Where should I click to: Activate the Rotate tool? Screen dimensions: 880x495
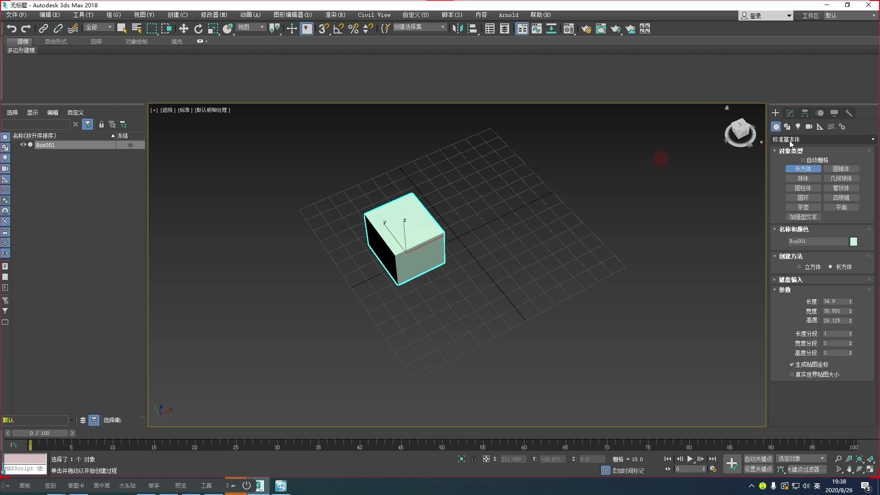(x=198, y=29)
